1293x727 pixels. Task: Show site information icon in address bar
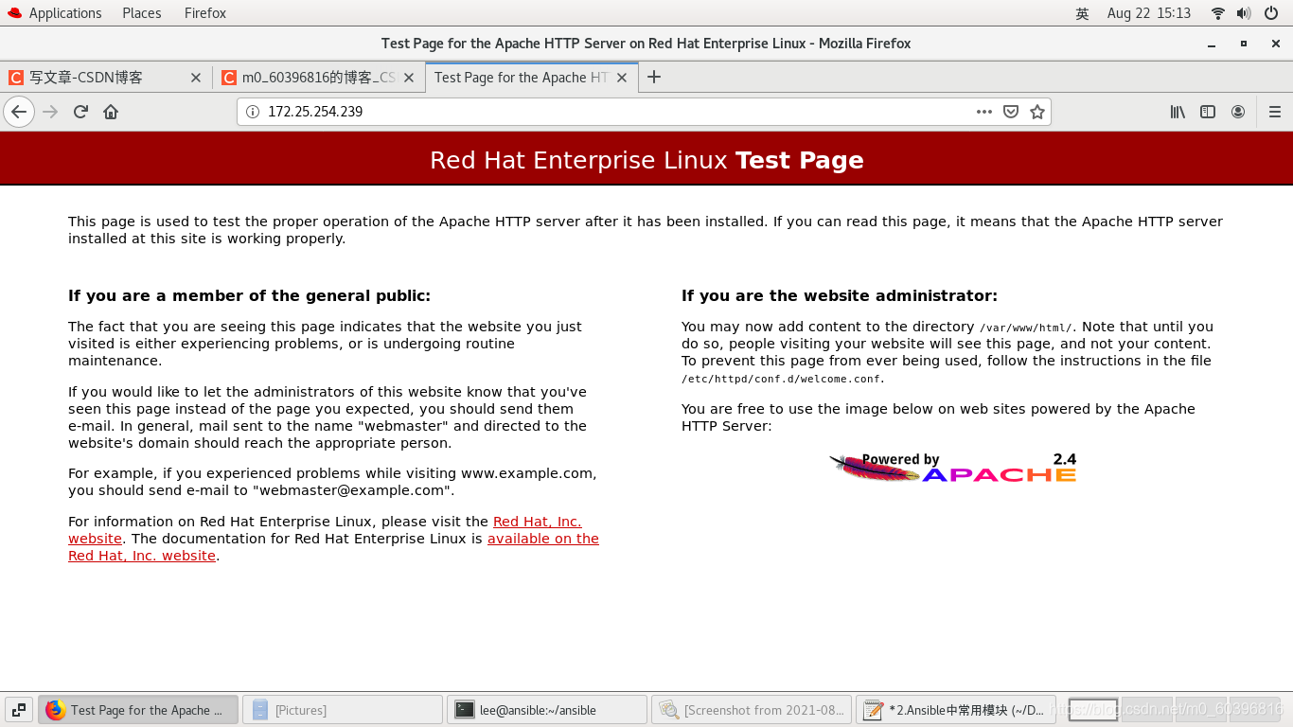click(x=253, y=112)
